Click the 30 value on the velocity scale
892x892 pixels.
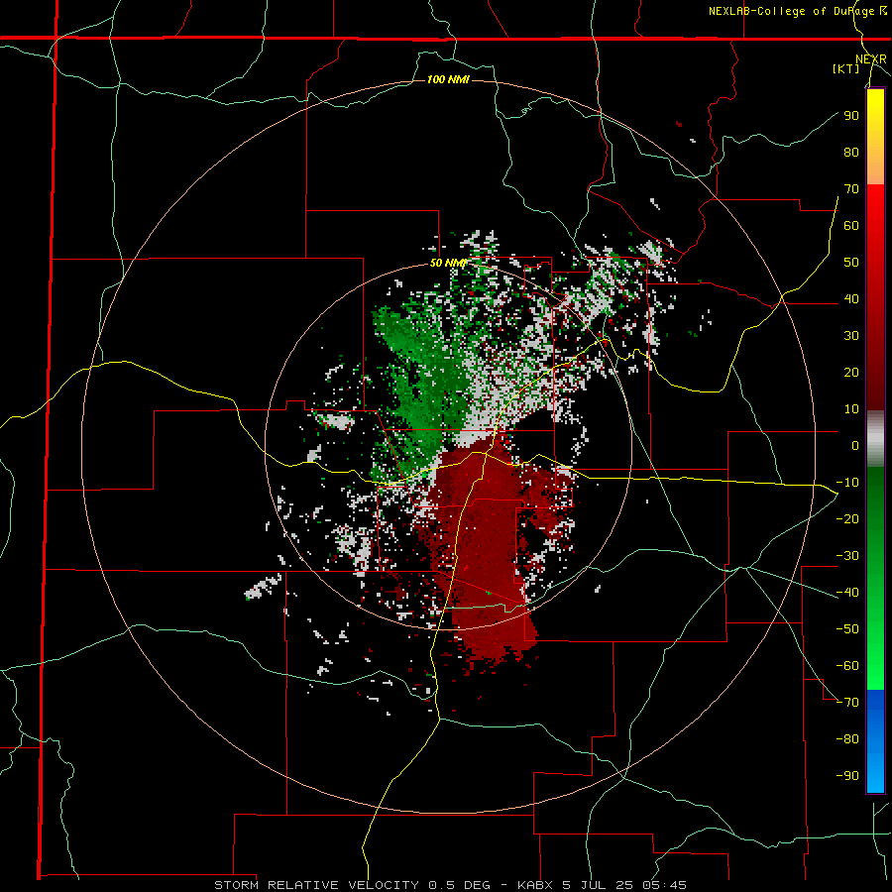(851, 336)
